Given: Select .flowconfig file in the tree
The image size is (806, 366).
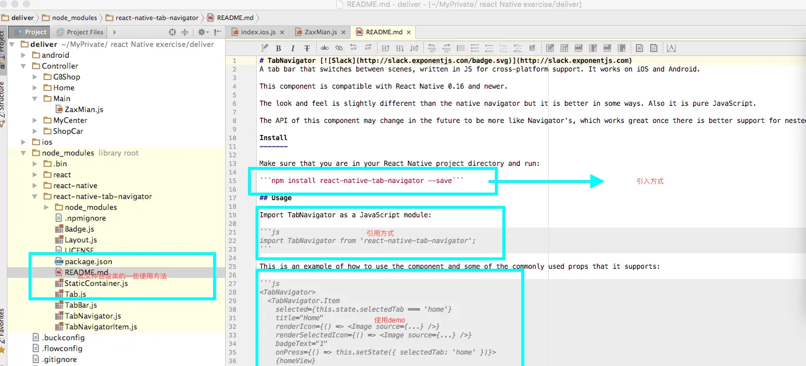Looking at the screenshot, I should (57, 349).
